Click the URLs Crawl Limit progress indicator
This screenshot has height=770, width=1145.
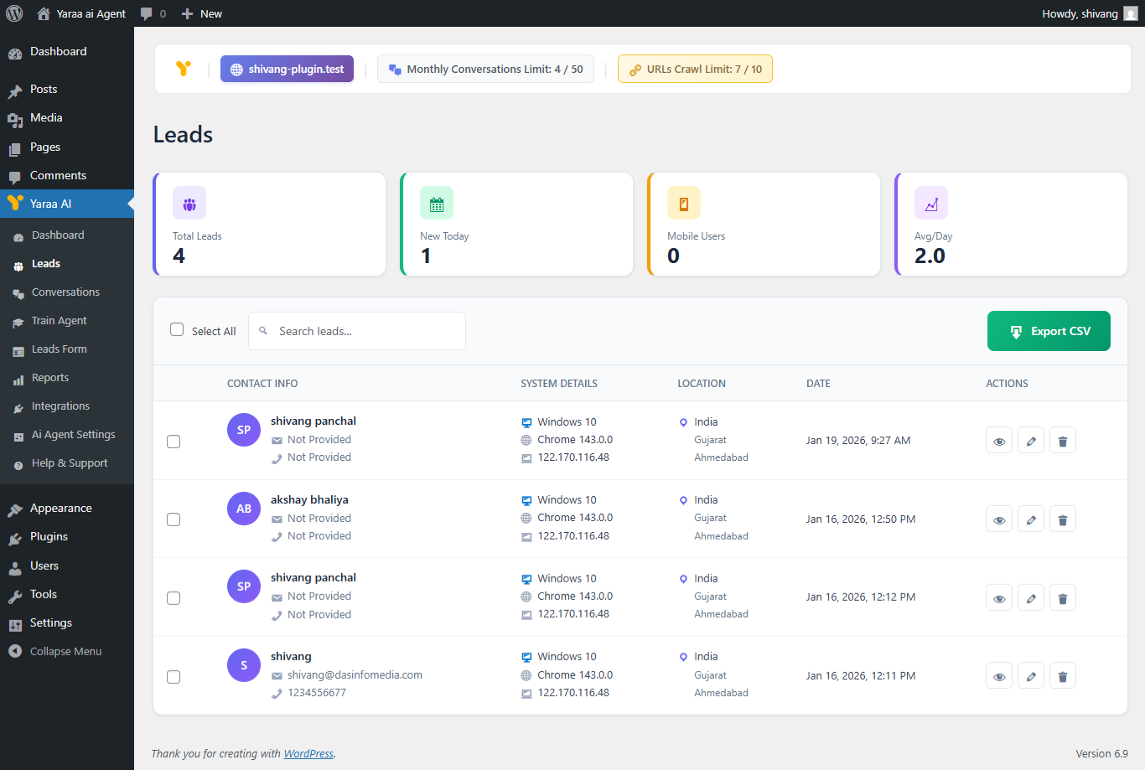click(695, 70)
